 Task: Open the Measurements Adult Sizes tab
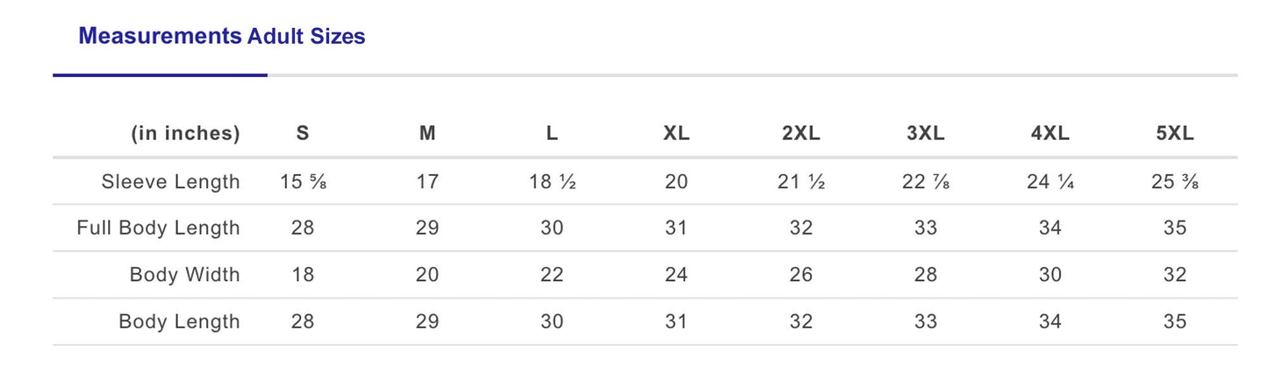point(221,37)
